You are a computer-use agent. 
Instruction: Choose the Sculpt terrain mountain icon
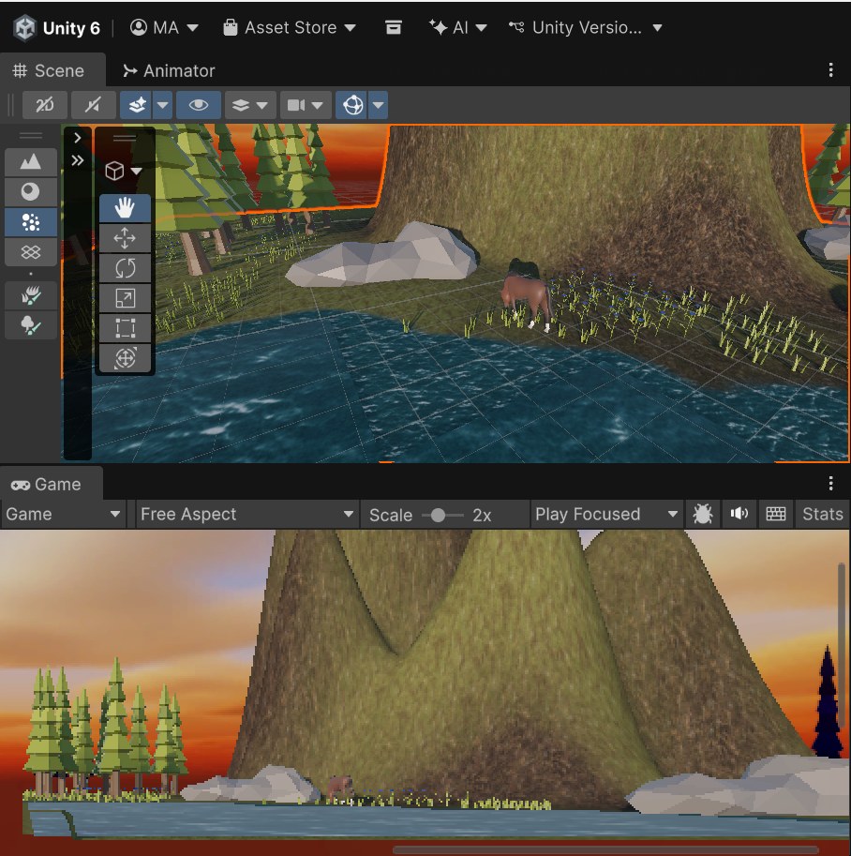(31, 162)
